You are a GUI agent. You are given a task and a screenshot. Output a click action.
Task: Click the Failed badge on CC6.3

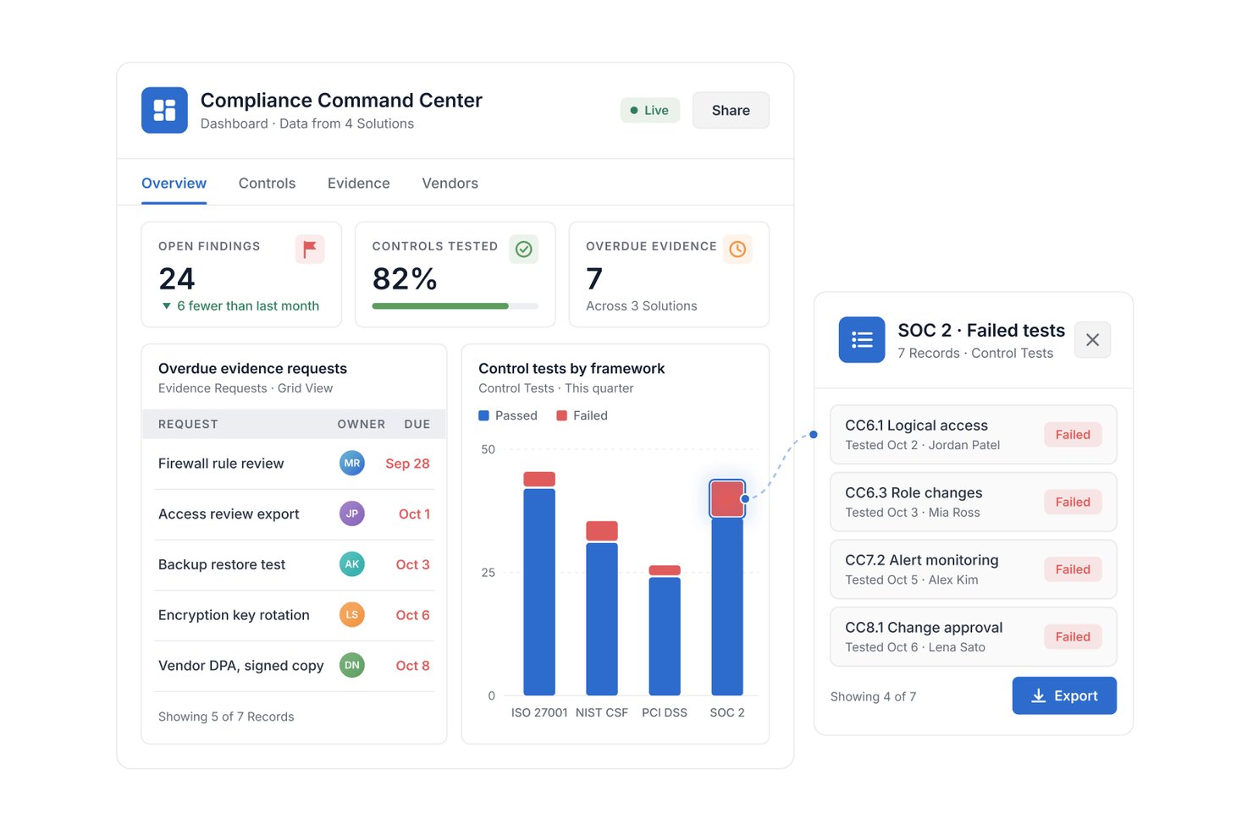(x=1073, y=502)
